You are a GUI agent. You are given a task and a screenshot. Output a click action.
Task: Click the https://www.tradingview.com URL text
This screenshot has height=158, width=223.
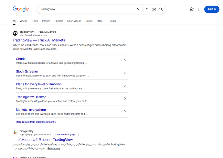[33, 35]
